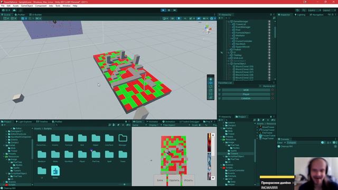Click the down arrow of game list scrollbar
338x190 pixels.
[213, 178]
